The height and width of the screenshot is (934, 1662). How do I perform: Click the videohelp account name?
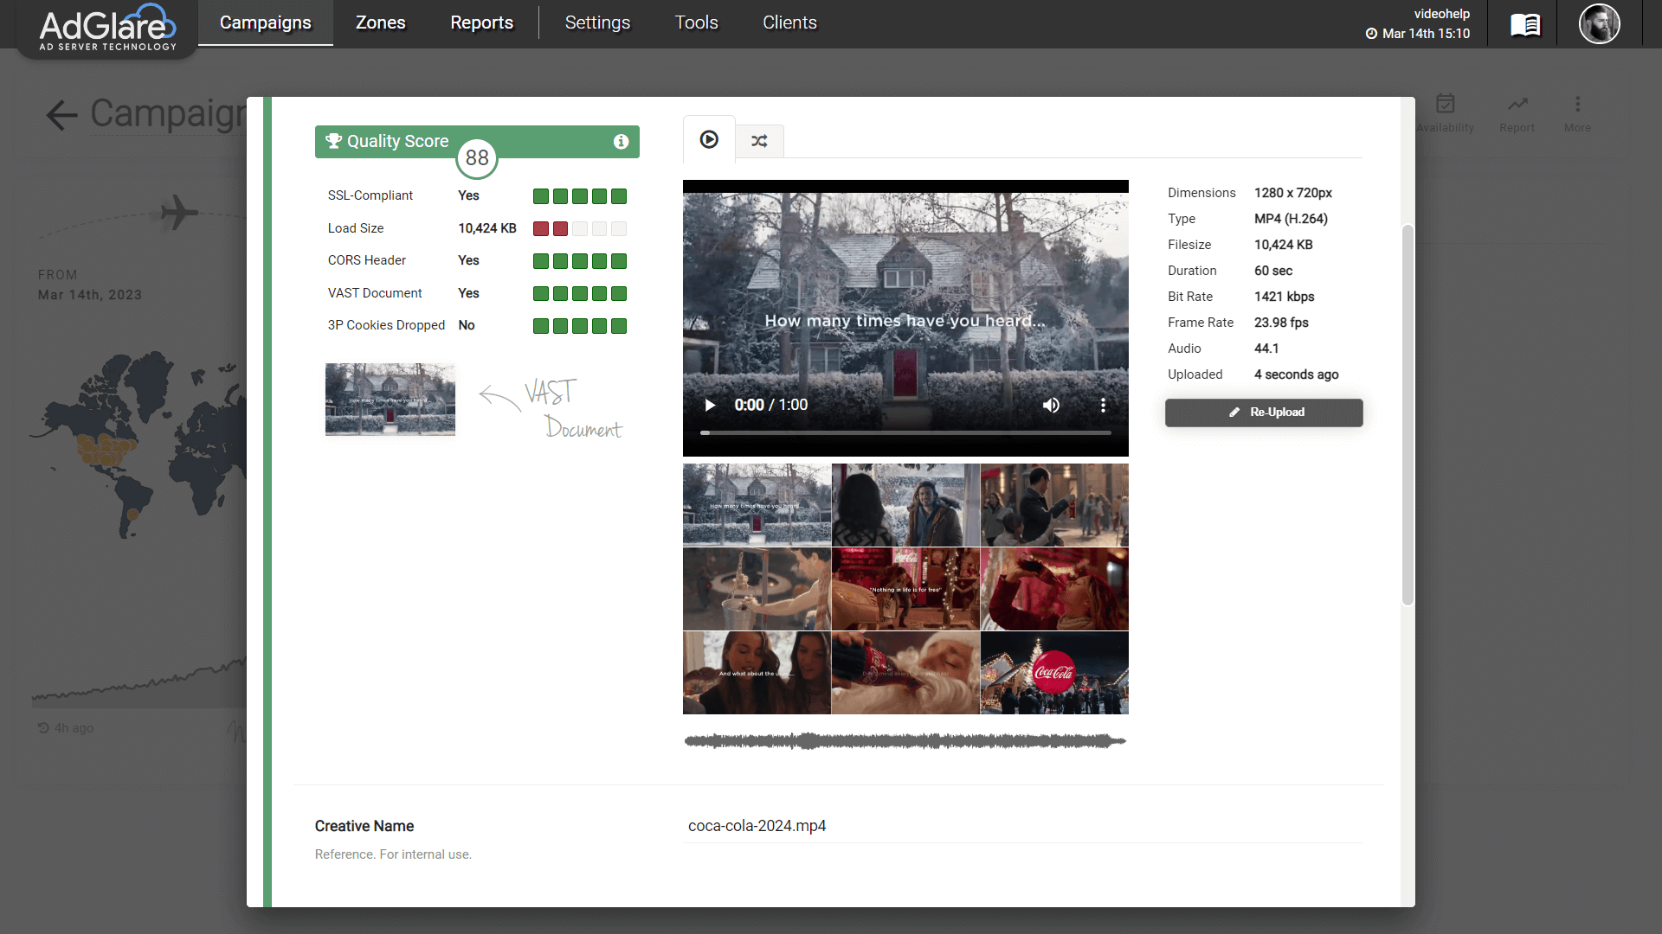point(1441,14)
